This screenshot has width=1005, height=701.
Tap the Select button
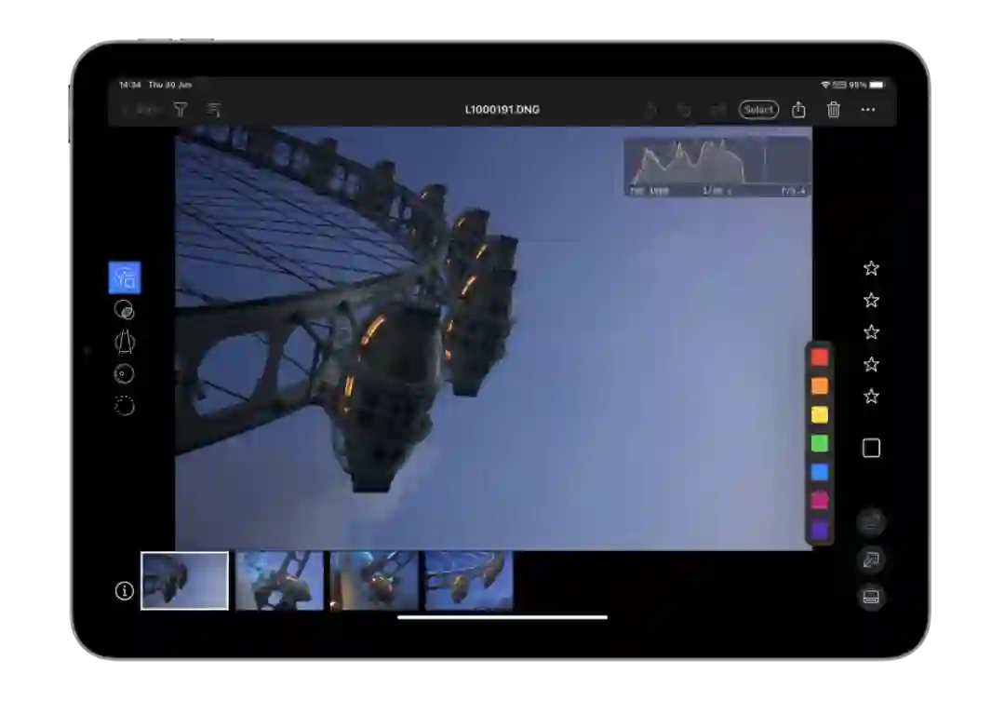758,110
